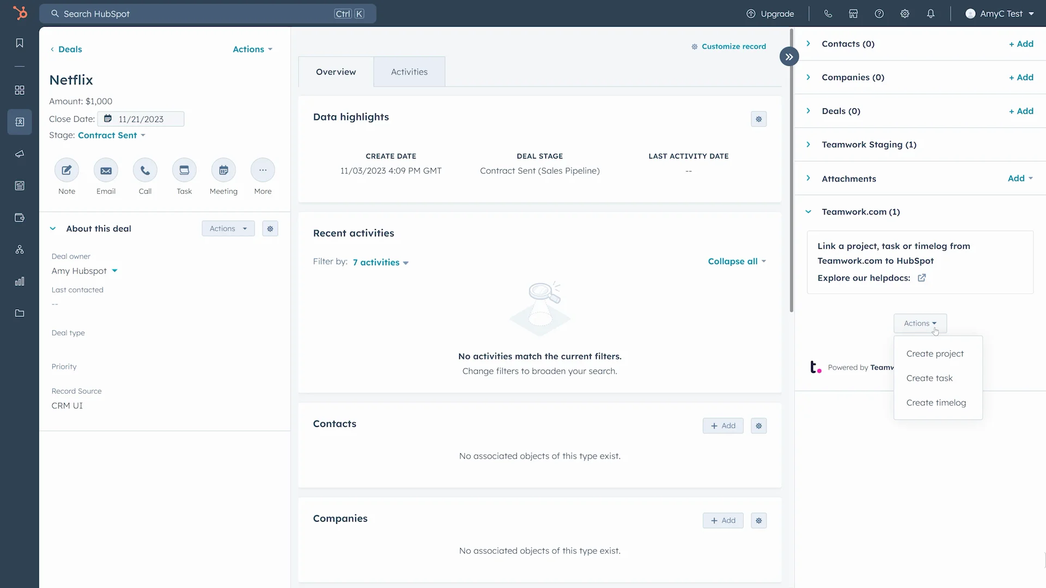Click the Email icon to compose email
This screenshot has width=1046, height=588.
(106, 170)
